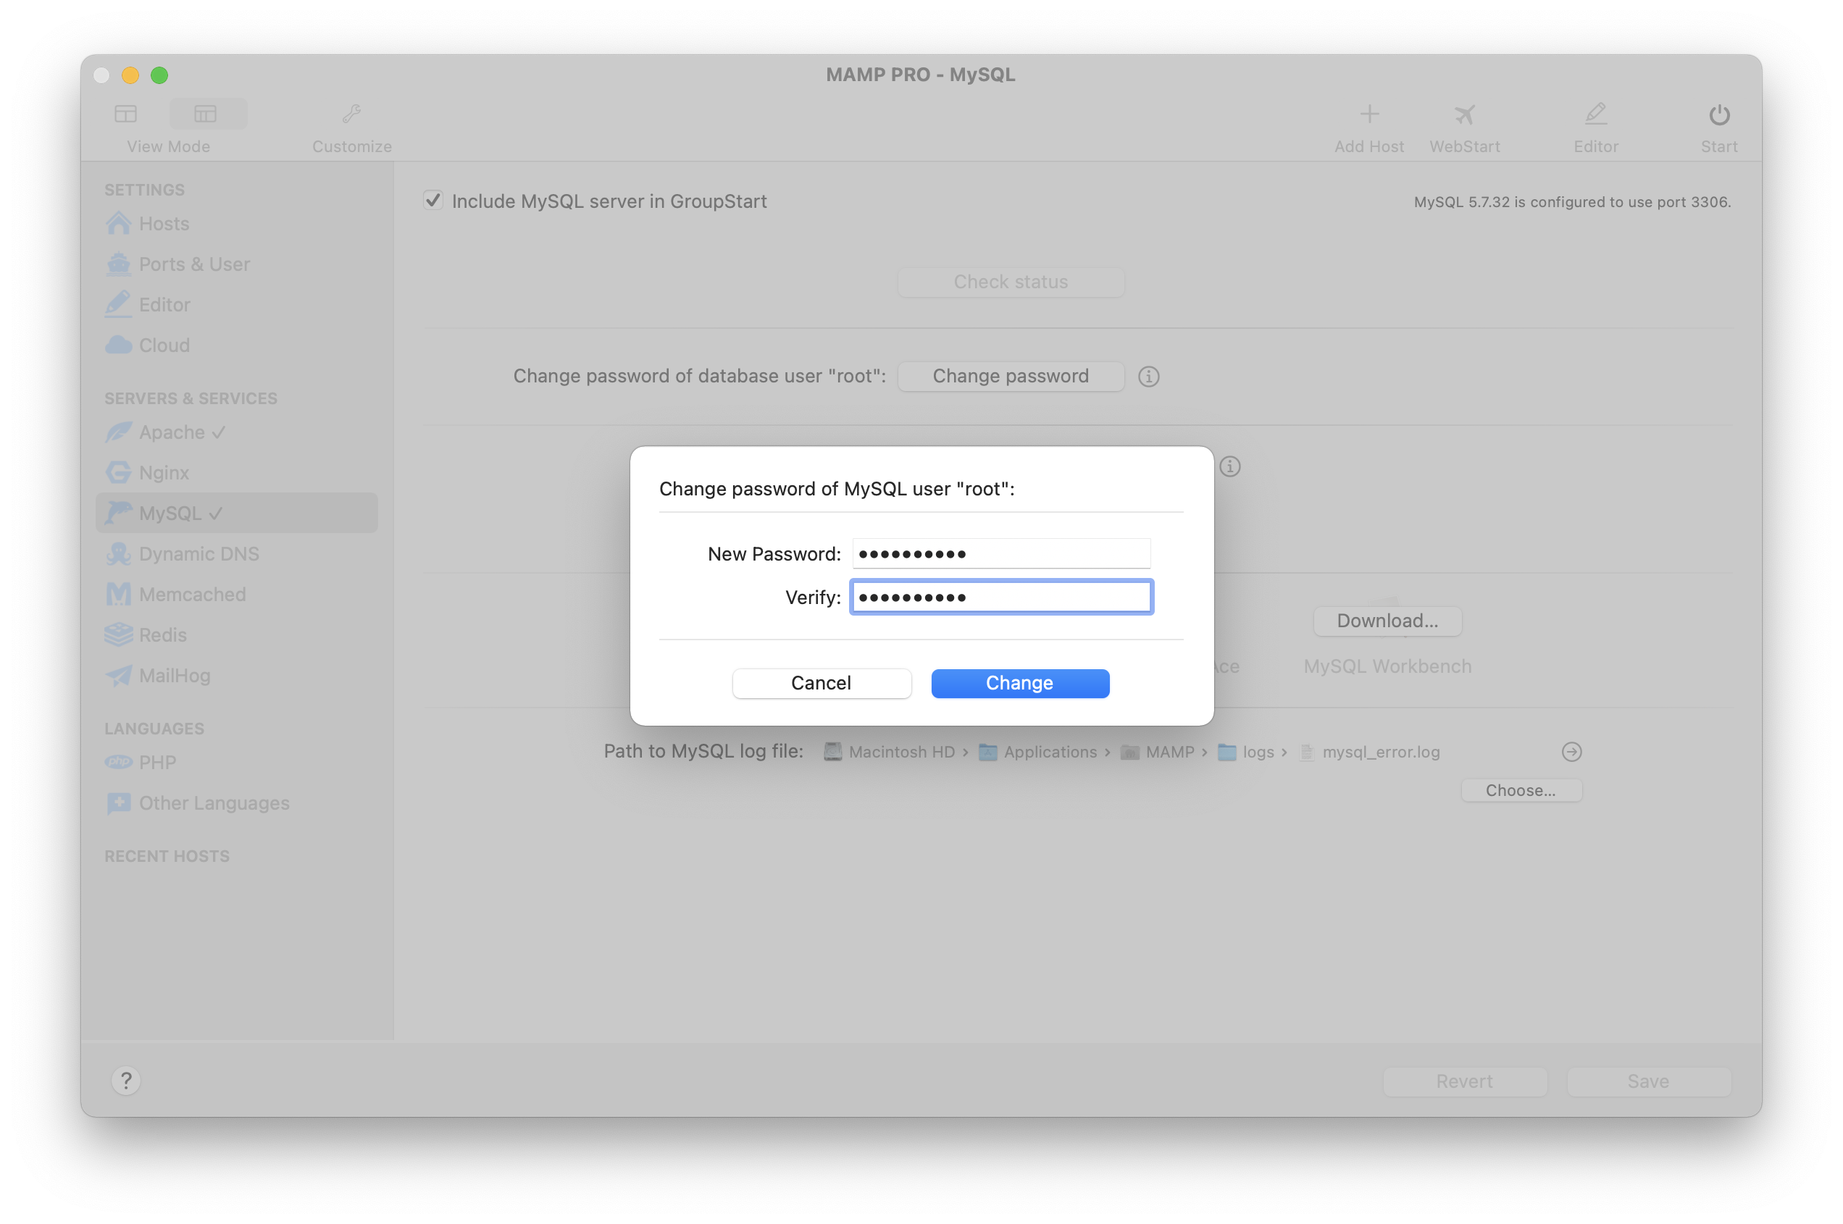Click the Redis stacked-layers icon
Screen dimensions: 1843x1224
118,634
